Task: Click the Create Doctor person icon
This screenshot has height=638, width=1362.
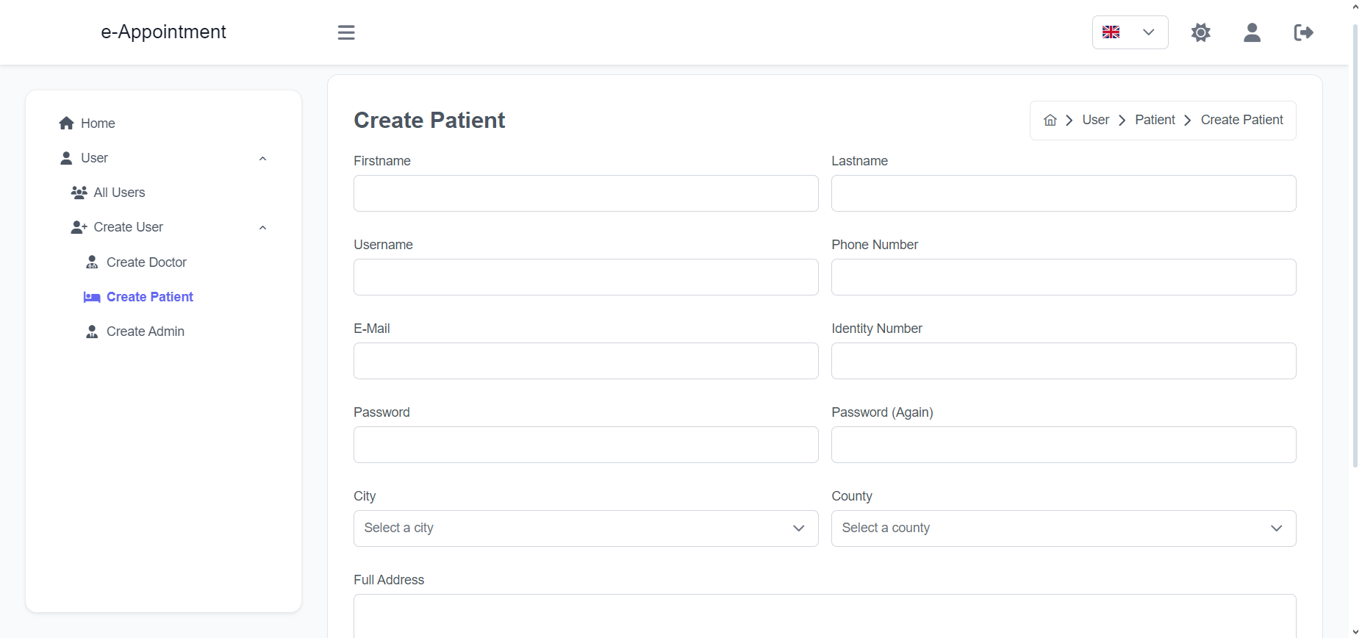Action: click(92, 262)
